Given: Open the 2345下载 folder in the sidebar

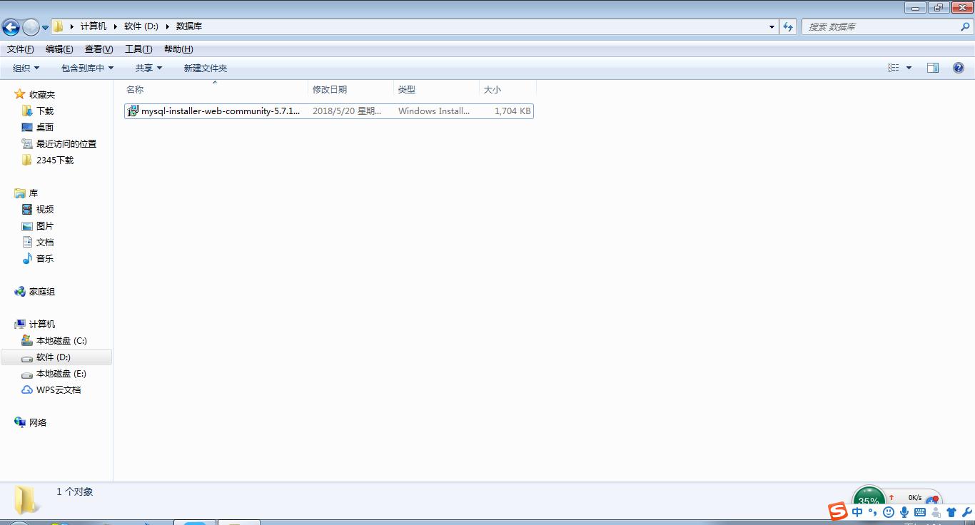Looking at the screenshot, I should tap(55, 160).
